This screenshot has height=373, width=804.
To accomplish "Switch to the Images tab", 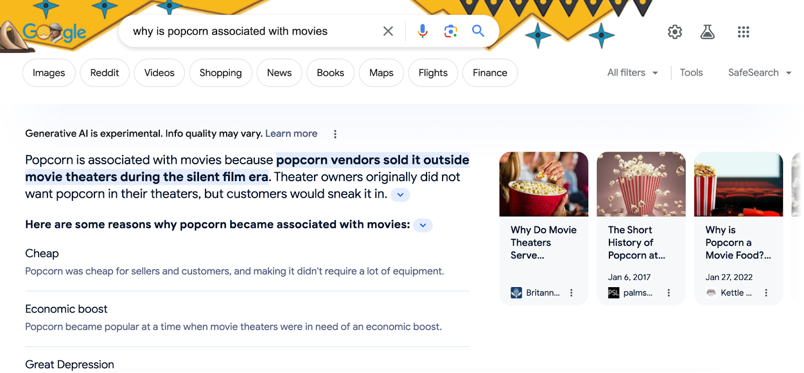I will tap(49, 73).
